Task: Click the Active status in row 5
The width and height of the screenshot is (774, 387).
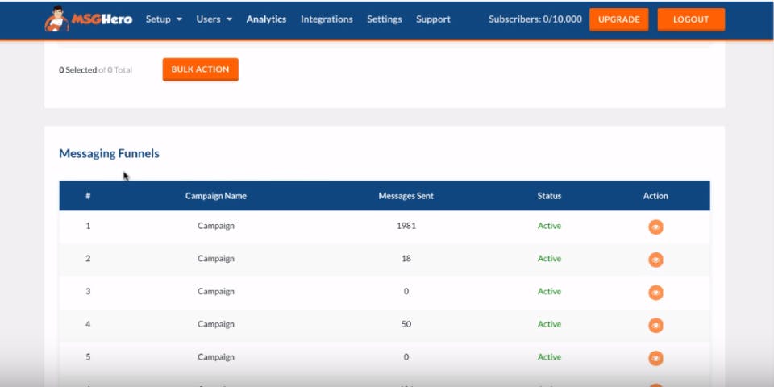Action: [549, 357]
